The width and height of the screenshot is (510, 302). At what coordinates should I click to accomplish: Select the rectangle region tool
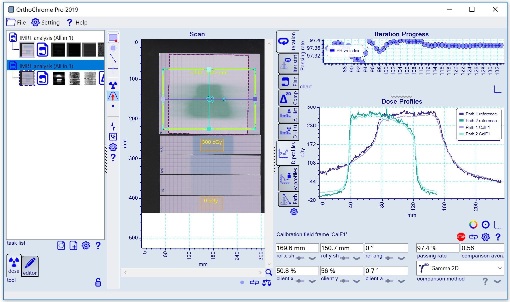coord(113,38)
